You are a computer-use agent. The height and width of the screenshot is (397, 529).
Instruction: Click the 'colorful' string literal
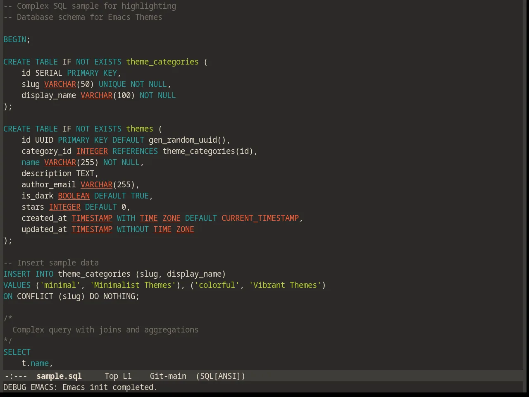[x=217, y=285]
